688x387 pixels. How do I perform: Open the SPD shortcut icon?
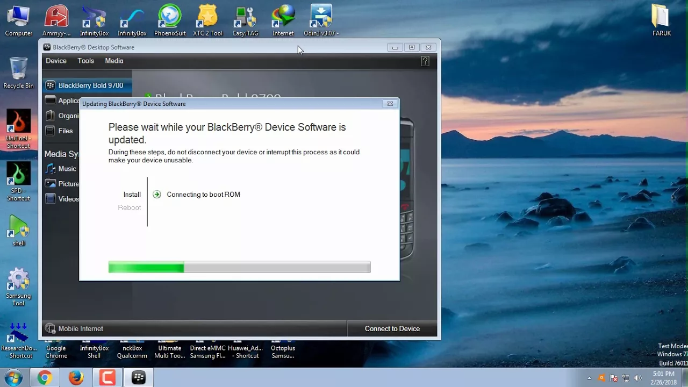[18, 182]
